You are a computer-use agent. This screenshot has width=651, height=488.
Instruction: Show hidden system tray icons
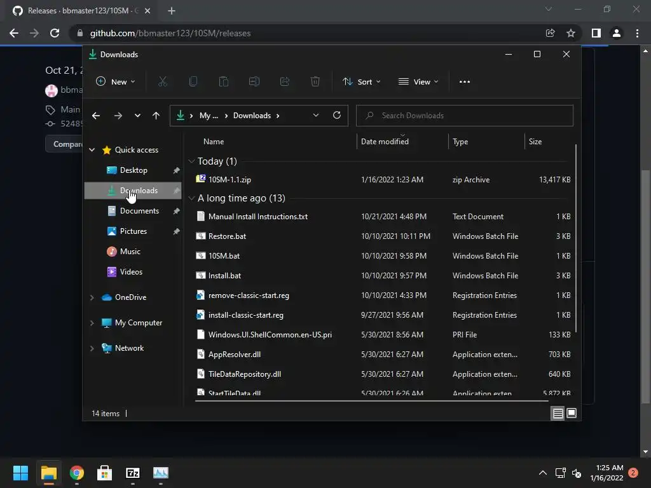pyautogui.click(x=543, y=473)
